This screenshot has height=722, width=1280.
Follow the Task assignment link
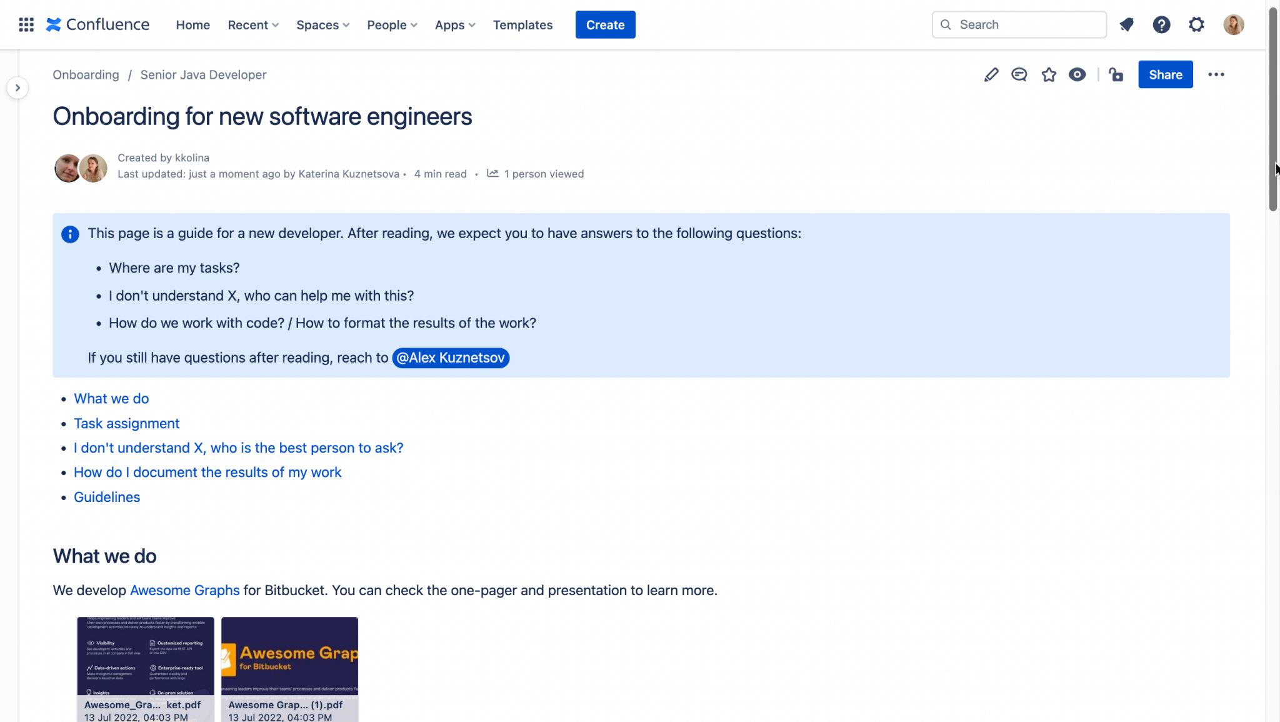(x=126, y=423)
